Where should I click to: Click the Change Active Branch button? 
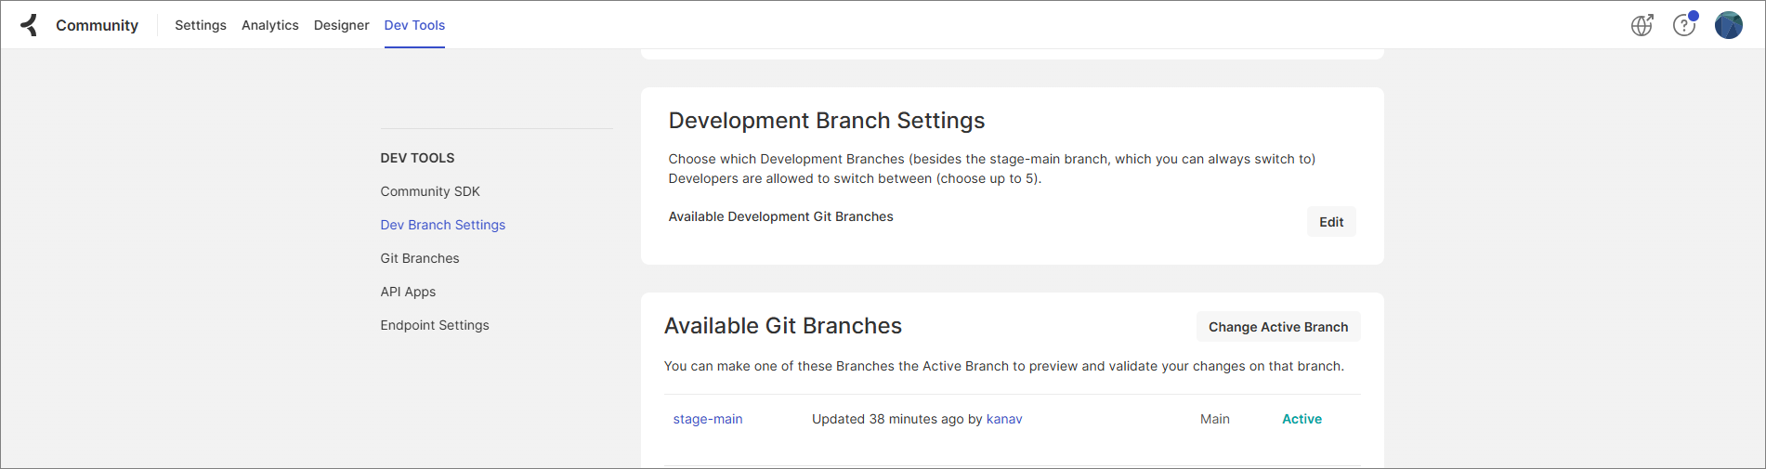click(x=1277, y=327)
